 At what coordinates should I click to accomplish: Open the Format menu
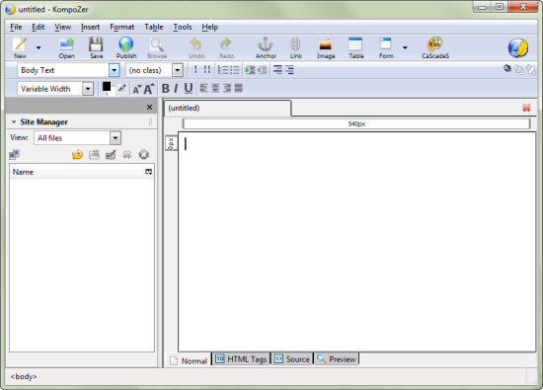pos(121,27)
